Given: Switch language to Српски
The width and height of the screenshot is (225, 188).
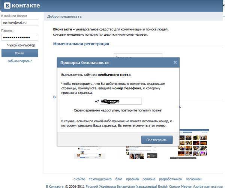Looking at the screenshot, I should click(175, 186).
